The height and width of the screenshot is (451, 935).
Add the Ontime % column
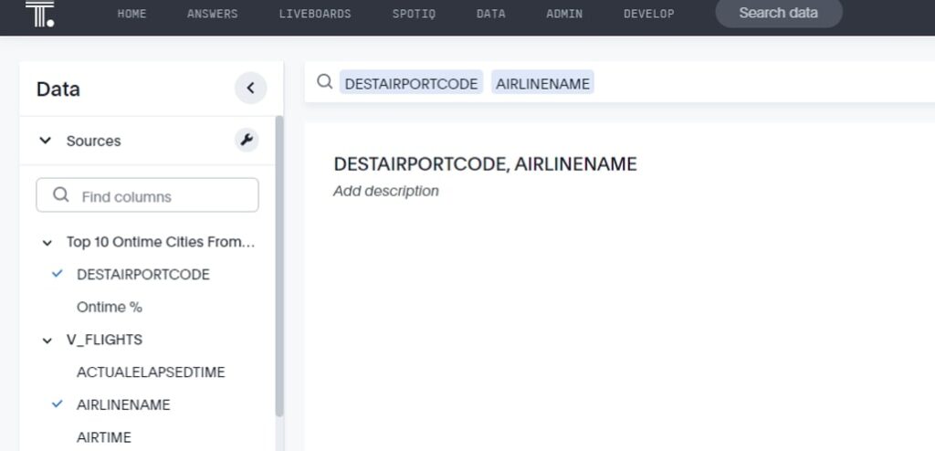(x=109, y=307)
